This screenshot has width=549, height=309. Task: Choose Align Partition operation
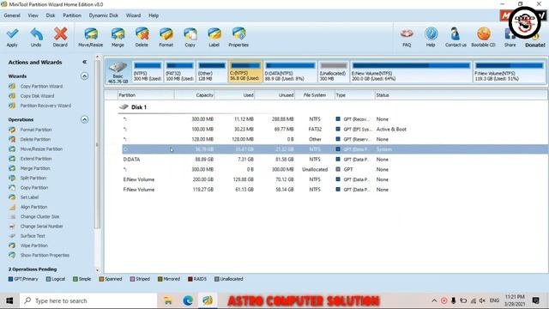coord(33,207)
